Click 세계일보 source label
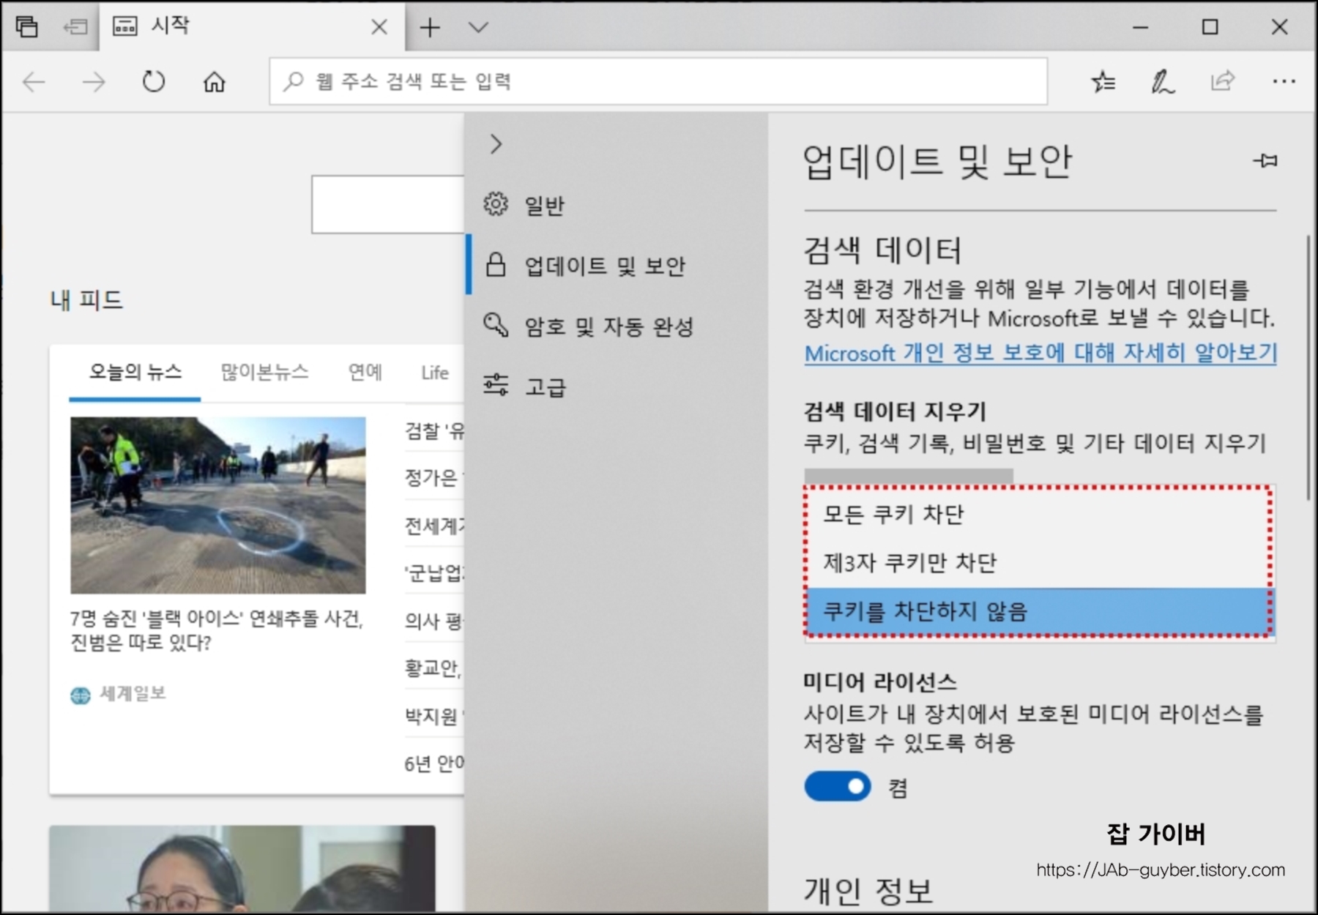Viewport: 1318px width, 915px height. click(133, 693)
